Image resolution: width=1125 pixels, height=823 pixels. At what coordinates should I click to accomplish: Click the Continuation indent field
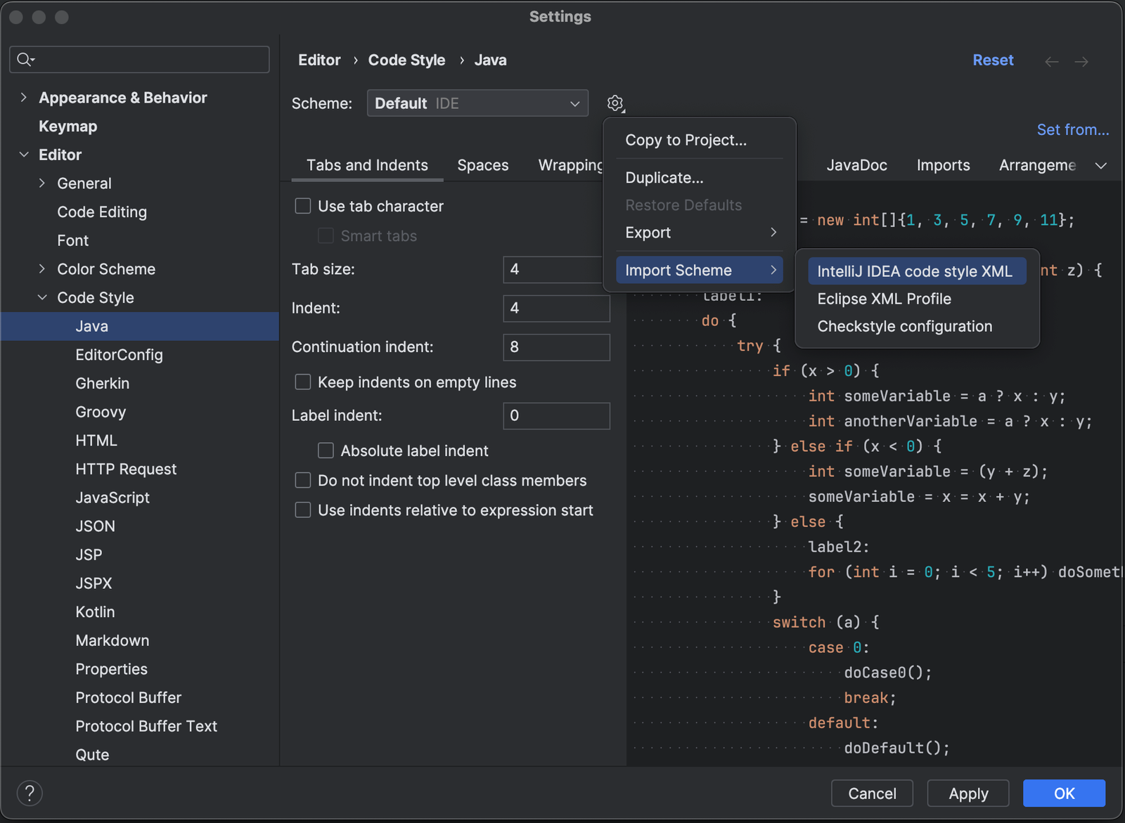click(556, 346)
